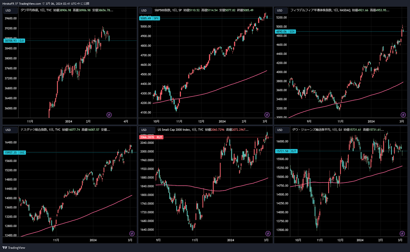Click the 15721.58 last price label

click(x=282, y=151)
